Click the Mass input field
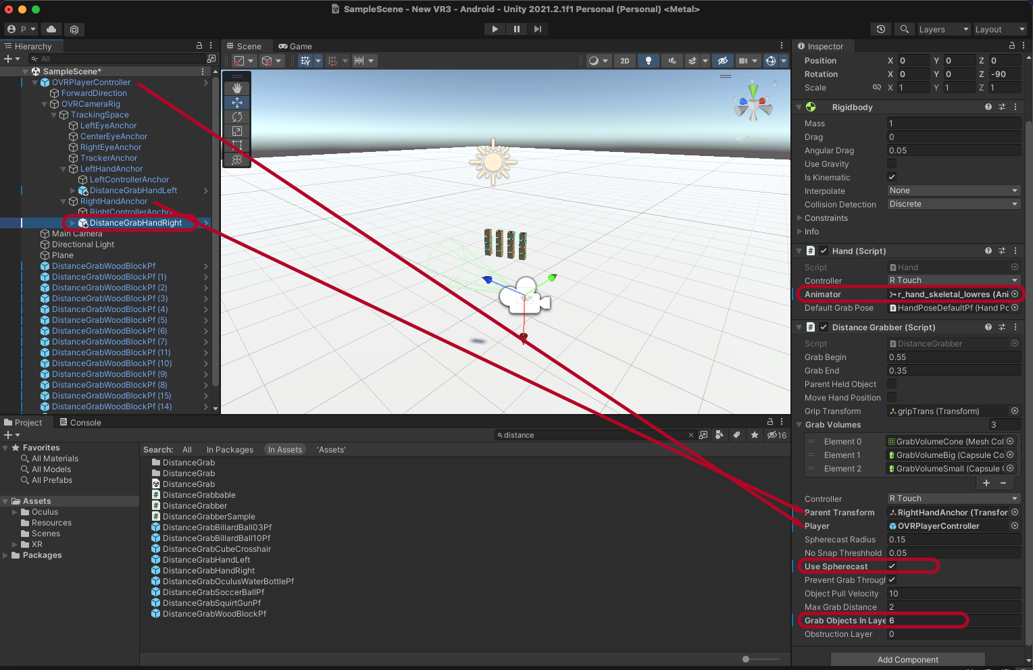This screenshot has height=670, width=1033. pyautogui.click(x=953, y=123)
